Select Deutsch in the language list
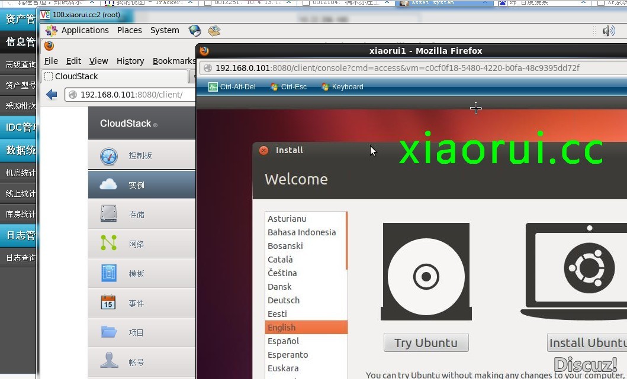627x379 pixels. pyautogui.click(x=305, y=300)
